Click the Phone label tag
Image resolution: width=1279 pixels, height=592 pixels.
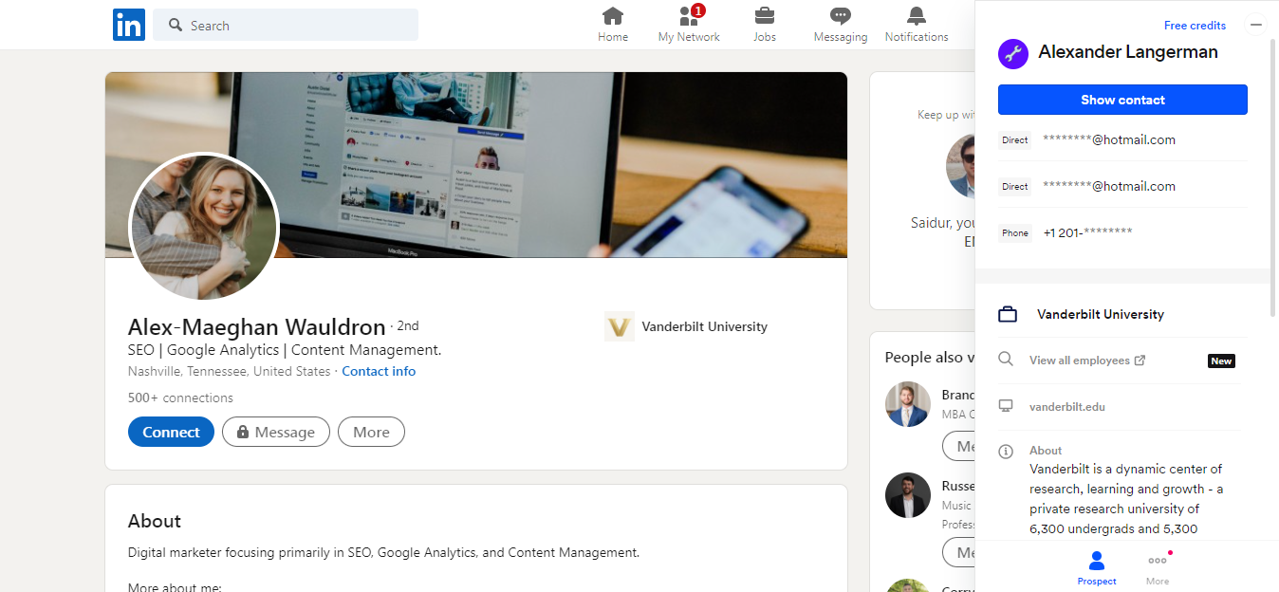[x=1015, y=232]
